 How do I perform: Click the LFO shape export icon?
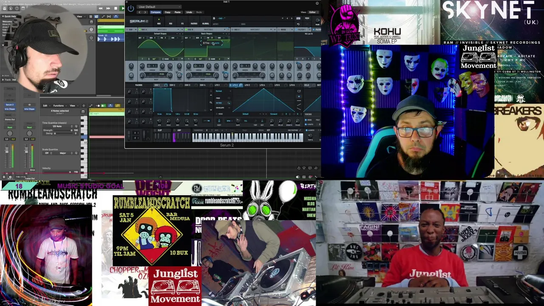[299, 91]
